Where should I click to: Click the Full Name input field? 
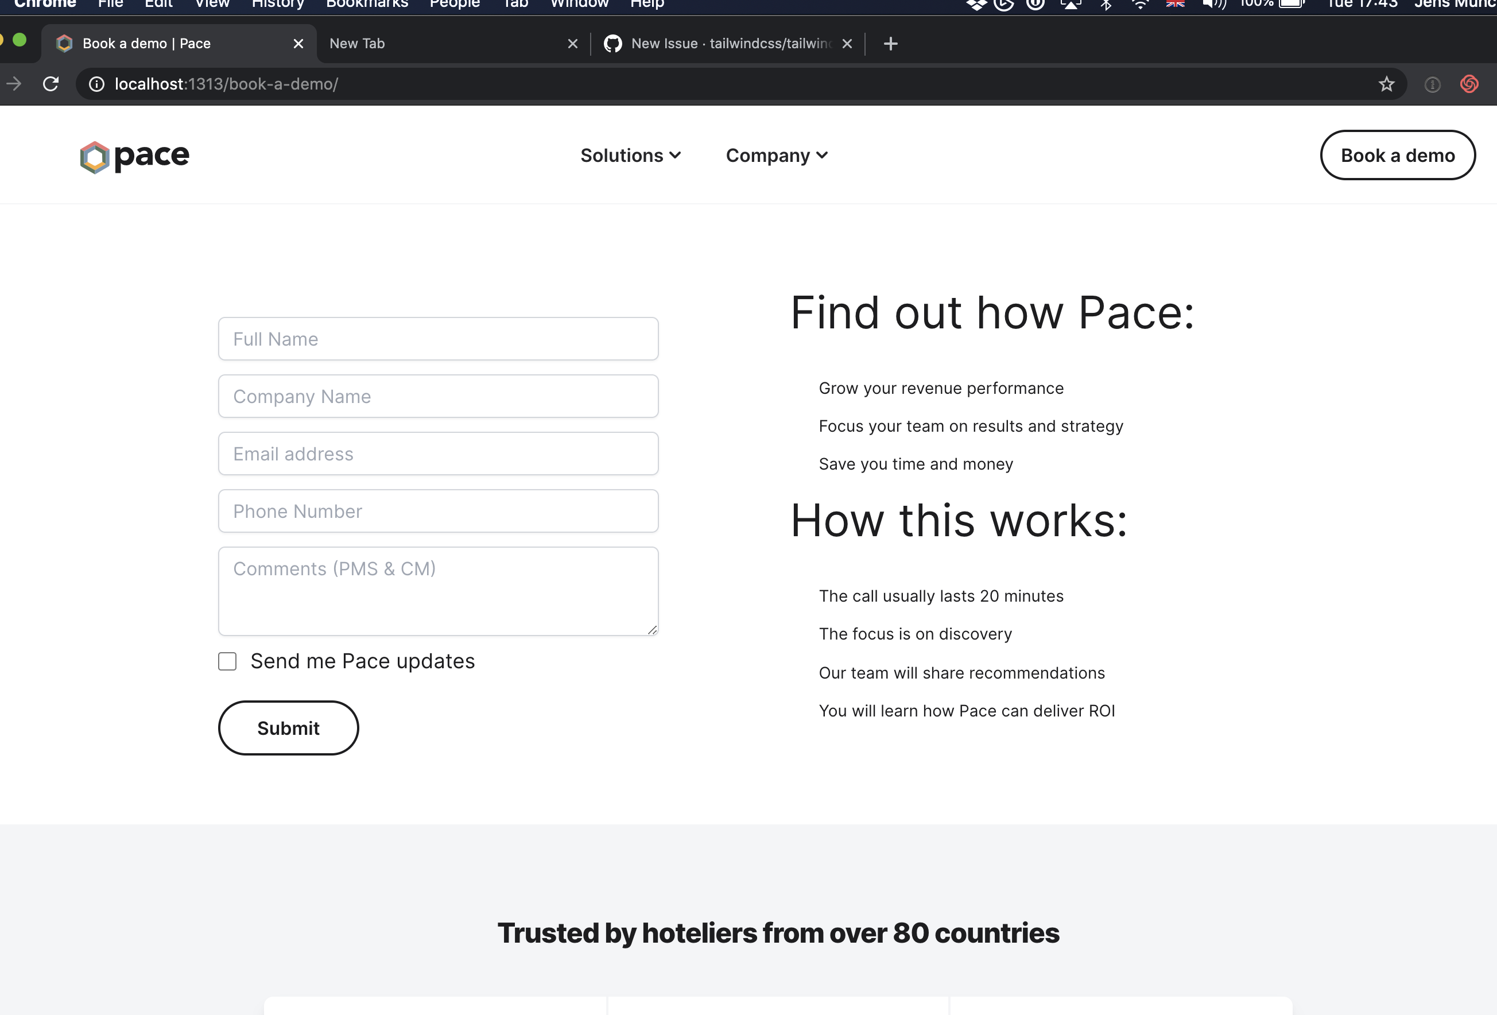click(437, 338)
